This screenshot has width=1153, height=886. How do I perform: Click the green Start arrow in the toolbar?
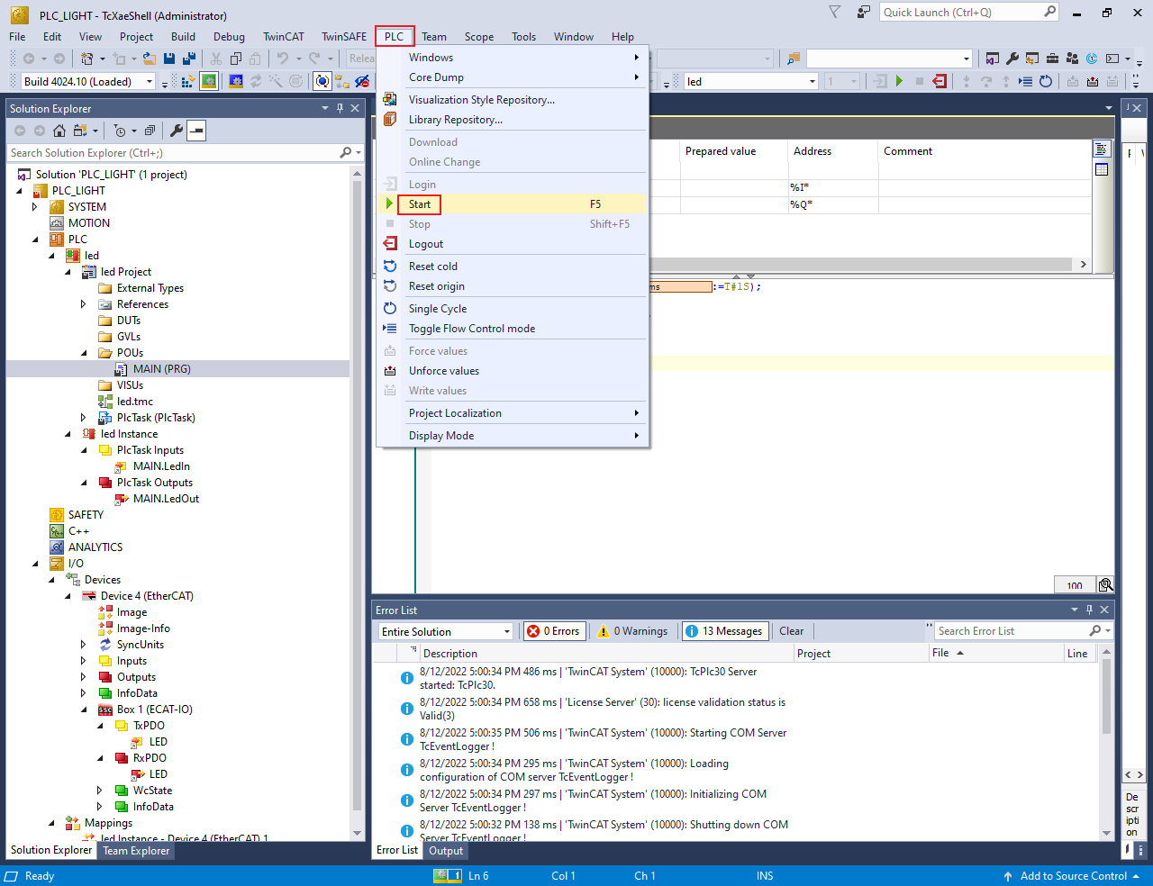899,81
